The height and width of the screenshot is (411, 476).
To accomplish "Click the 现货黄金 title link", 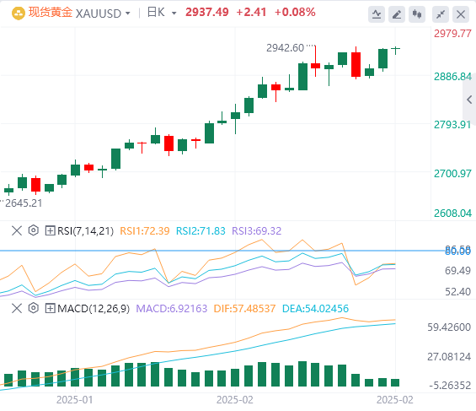I will tap(51, 13).
